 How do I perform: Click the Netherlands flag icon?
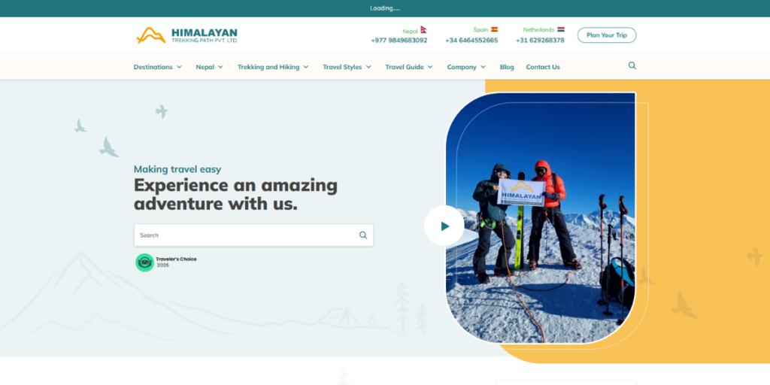pos(561,29)
